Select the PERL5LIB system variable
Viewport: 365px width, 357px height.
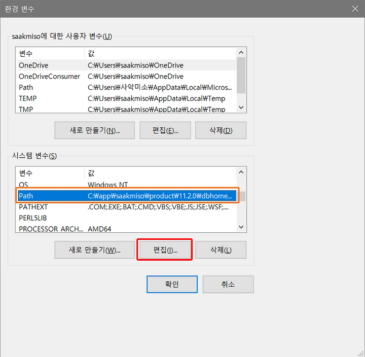point(127,218)
